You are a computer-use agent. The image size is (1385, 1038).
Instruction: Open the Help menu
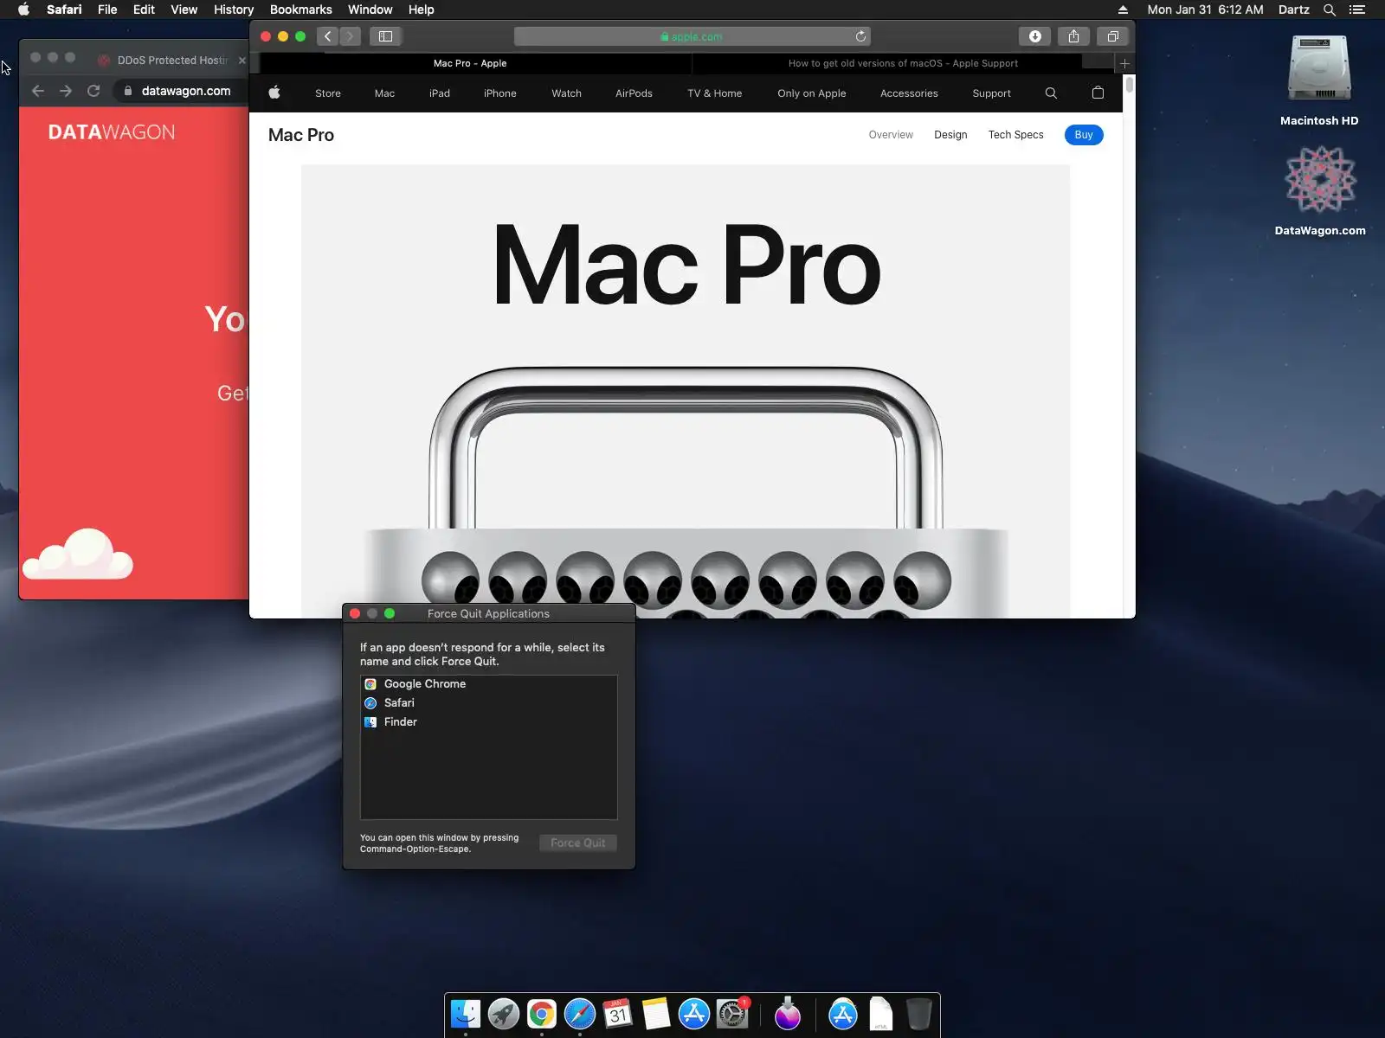point(421,10)
